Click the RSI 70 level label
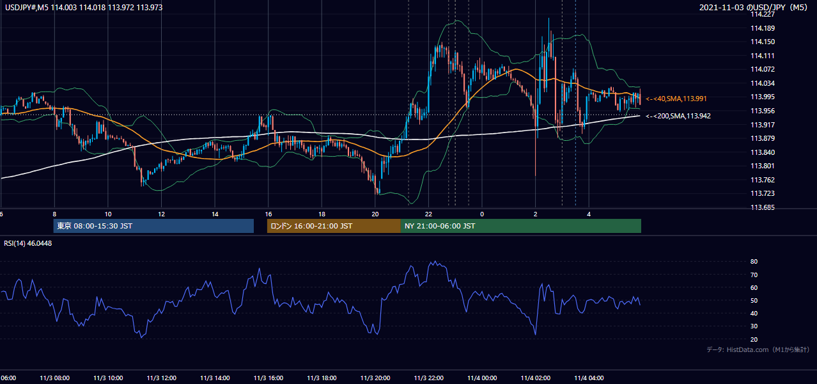 [754, 275]
